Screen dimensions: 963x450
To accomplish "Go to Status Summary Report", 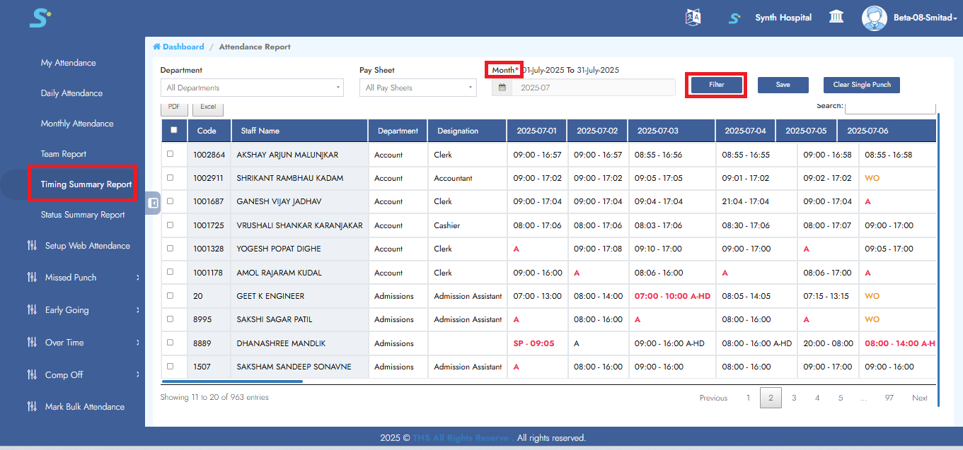I will click(83, 215).
